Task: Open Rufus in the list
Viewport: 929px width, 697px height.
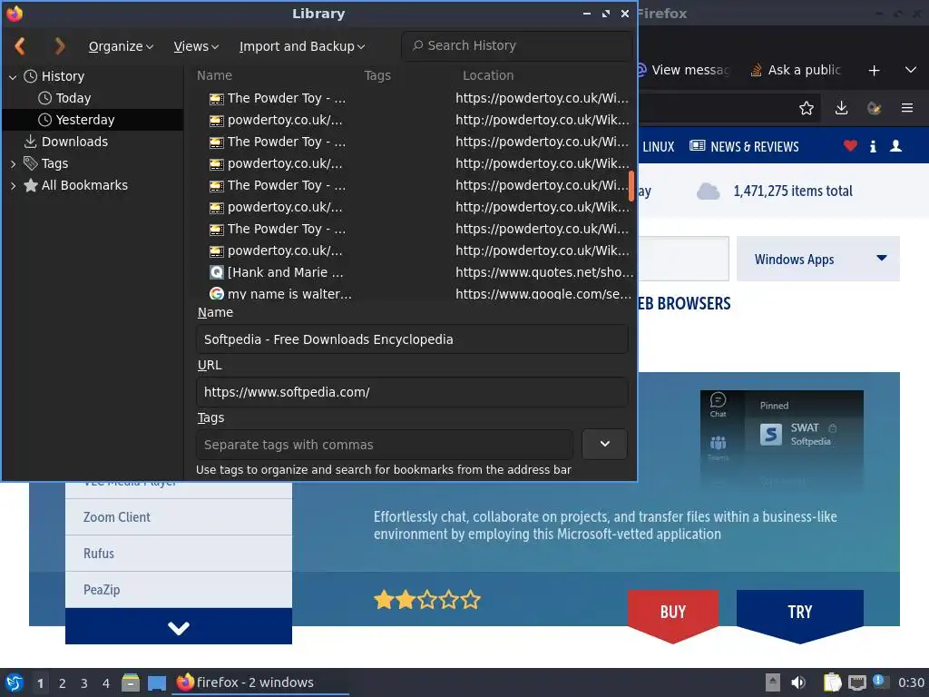Action: pyautogui.click(x=179, y=554)
